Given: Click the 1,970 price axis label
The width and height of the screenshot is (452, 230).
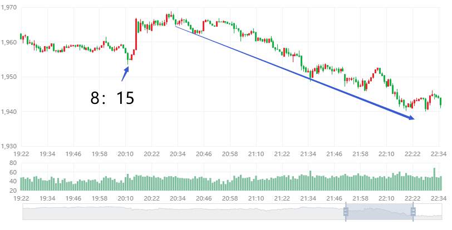Looking at the screenshot, I should 9,7.
